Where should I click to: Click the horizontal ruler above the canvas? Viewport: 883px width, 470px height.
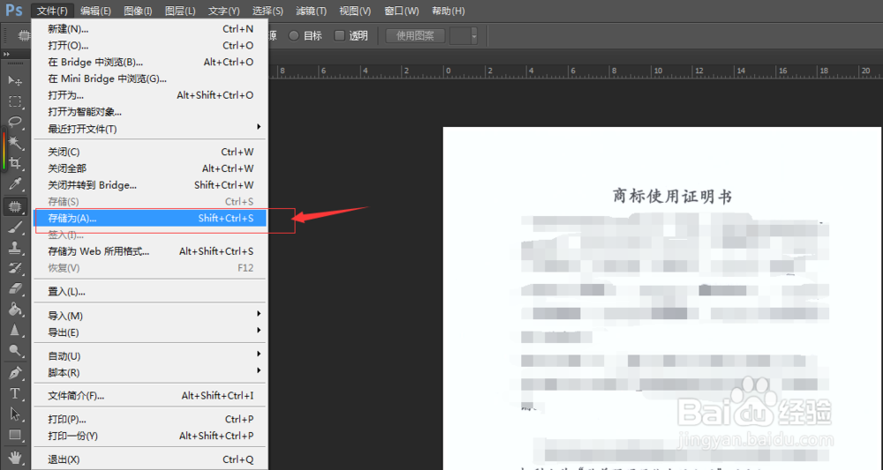tap(576, 71)
